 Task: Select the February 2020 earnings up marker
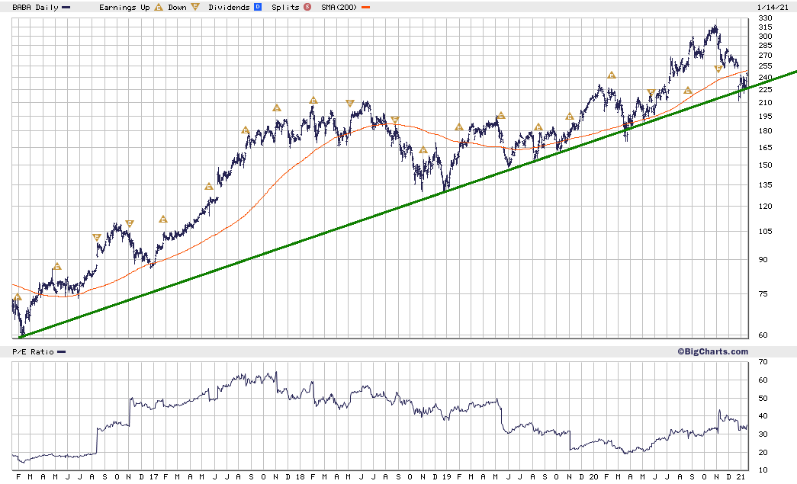612,75
